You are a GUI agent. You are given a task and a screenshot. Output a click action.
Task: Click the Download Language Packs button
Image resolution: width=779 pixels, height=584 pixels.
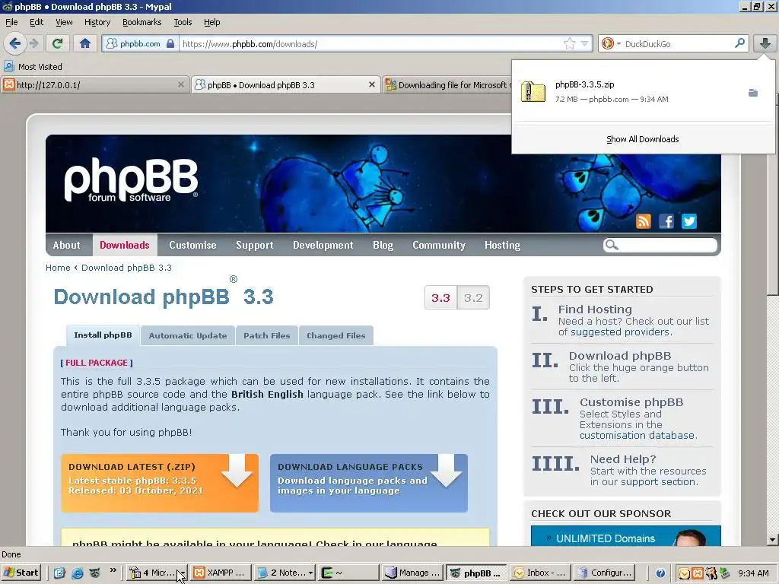click(369, 483)
